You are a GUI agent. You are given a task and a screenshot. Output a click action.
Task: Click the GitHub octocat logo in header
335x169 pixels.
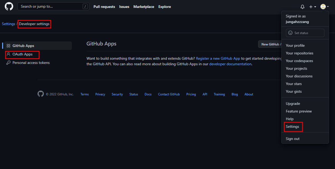[x=9, y=6]
